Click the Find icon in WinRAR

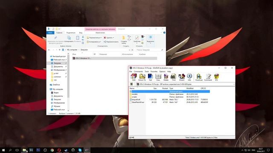(174, 77)
